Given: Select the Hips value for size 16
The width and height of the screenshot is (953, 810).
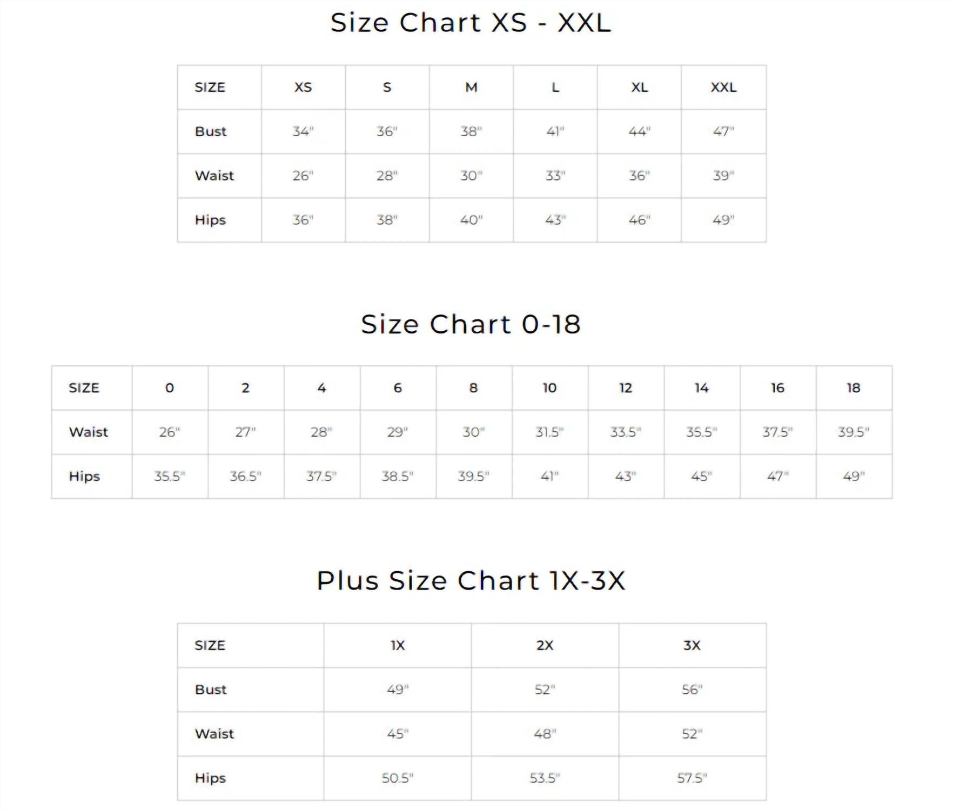Looking at the screenshot, I should (777, 477).
